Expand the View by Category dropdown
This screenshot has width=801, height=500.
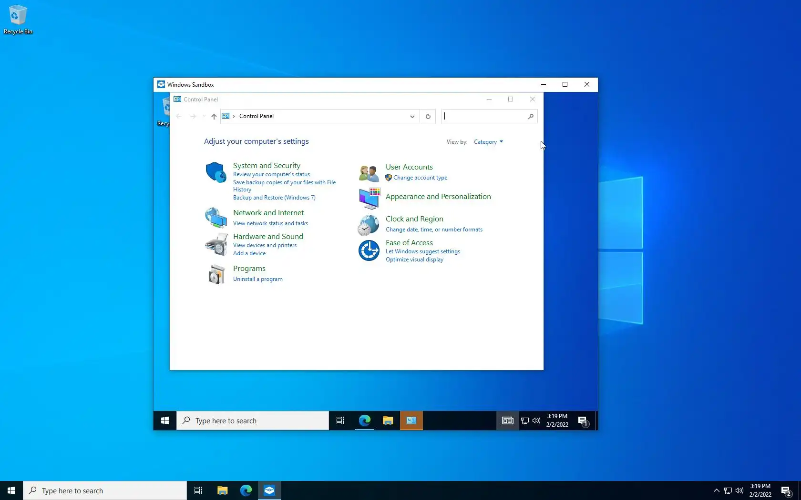[x=488, y=142]
